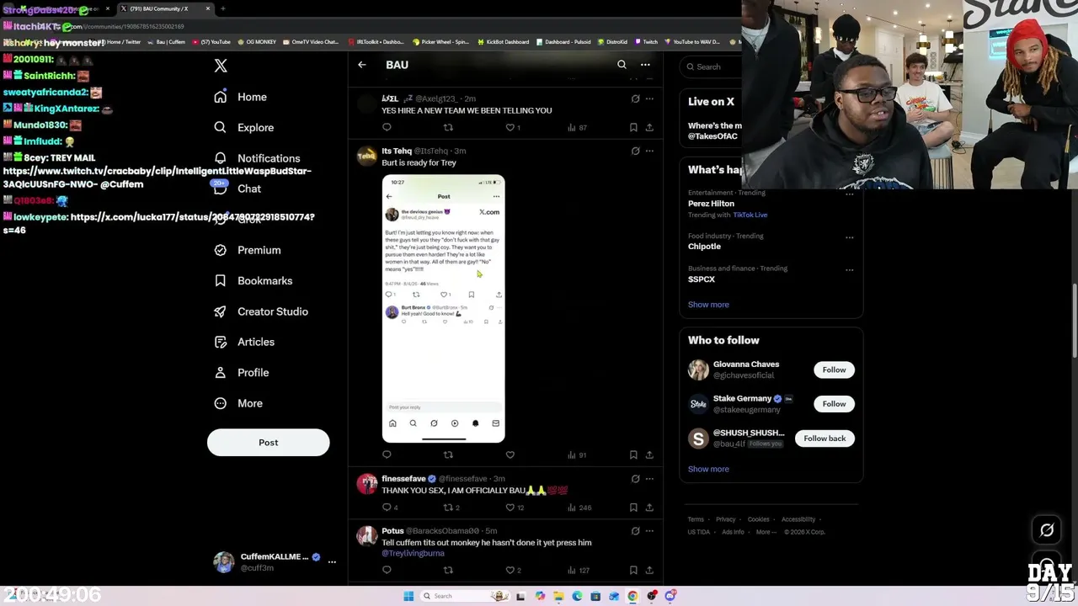Repost the 'Burt is ready for Trey' post
This screenshot has height=606, width=1078.
click(x=448, y=454)
